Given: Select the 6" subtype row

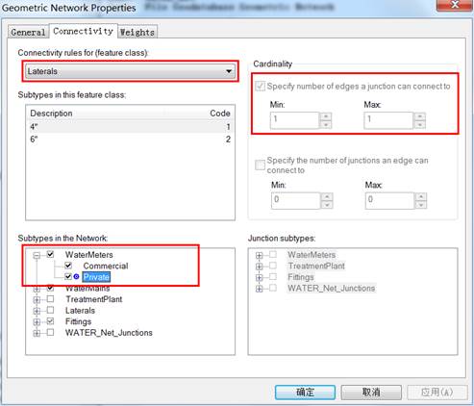Looking at the screenshot, I should 130,140.
